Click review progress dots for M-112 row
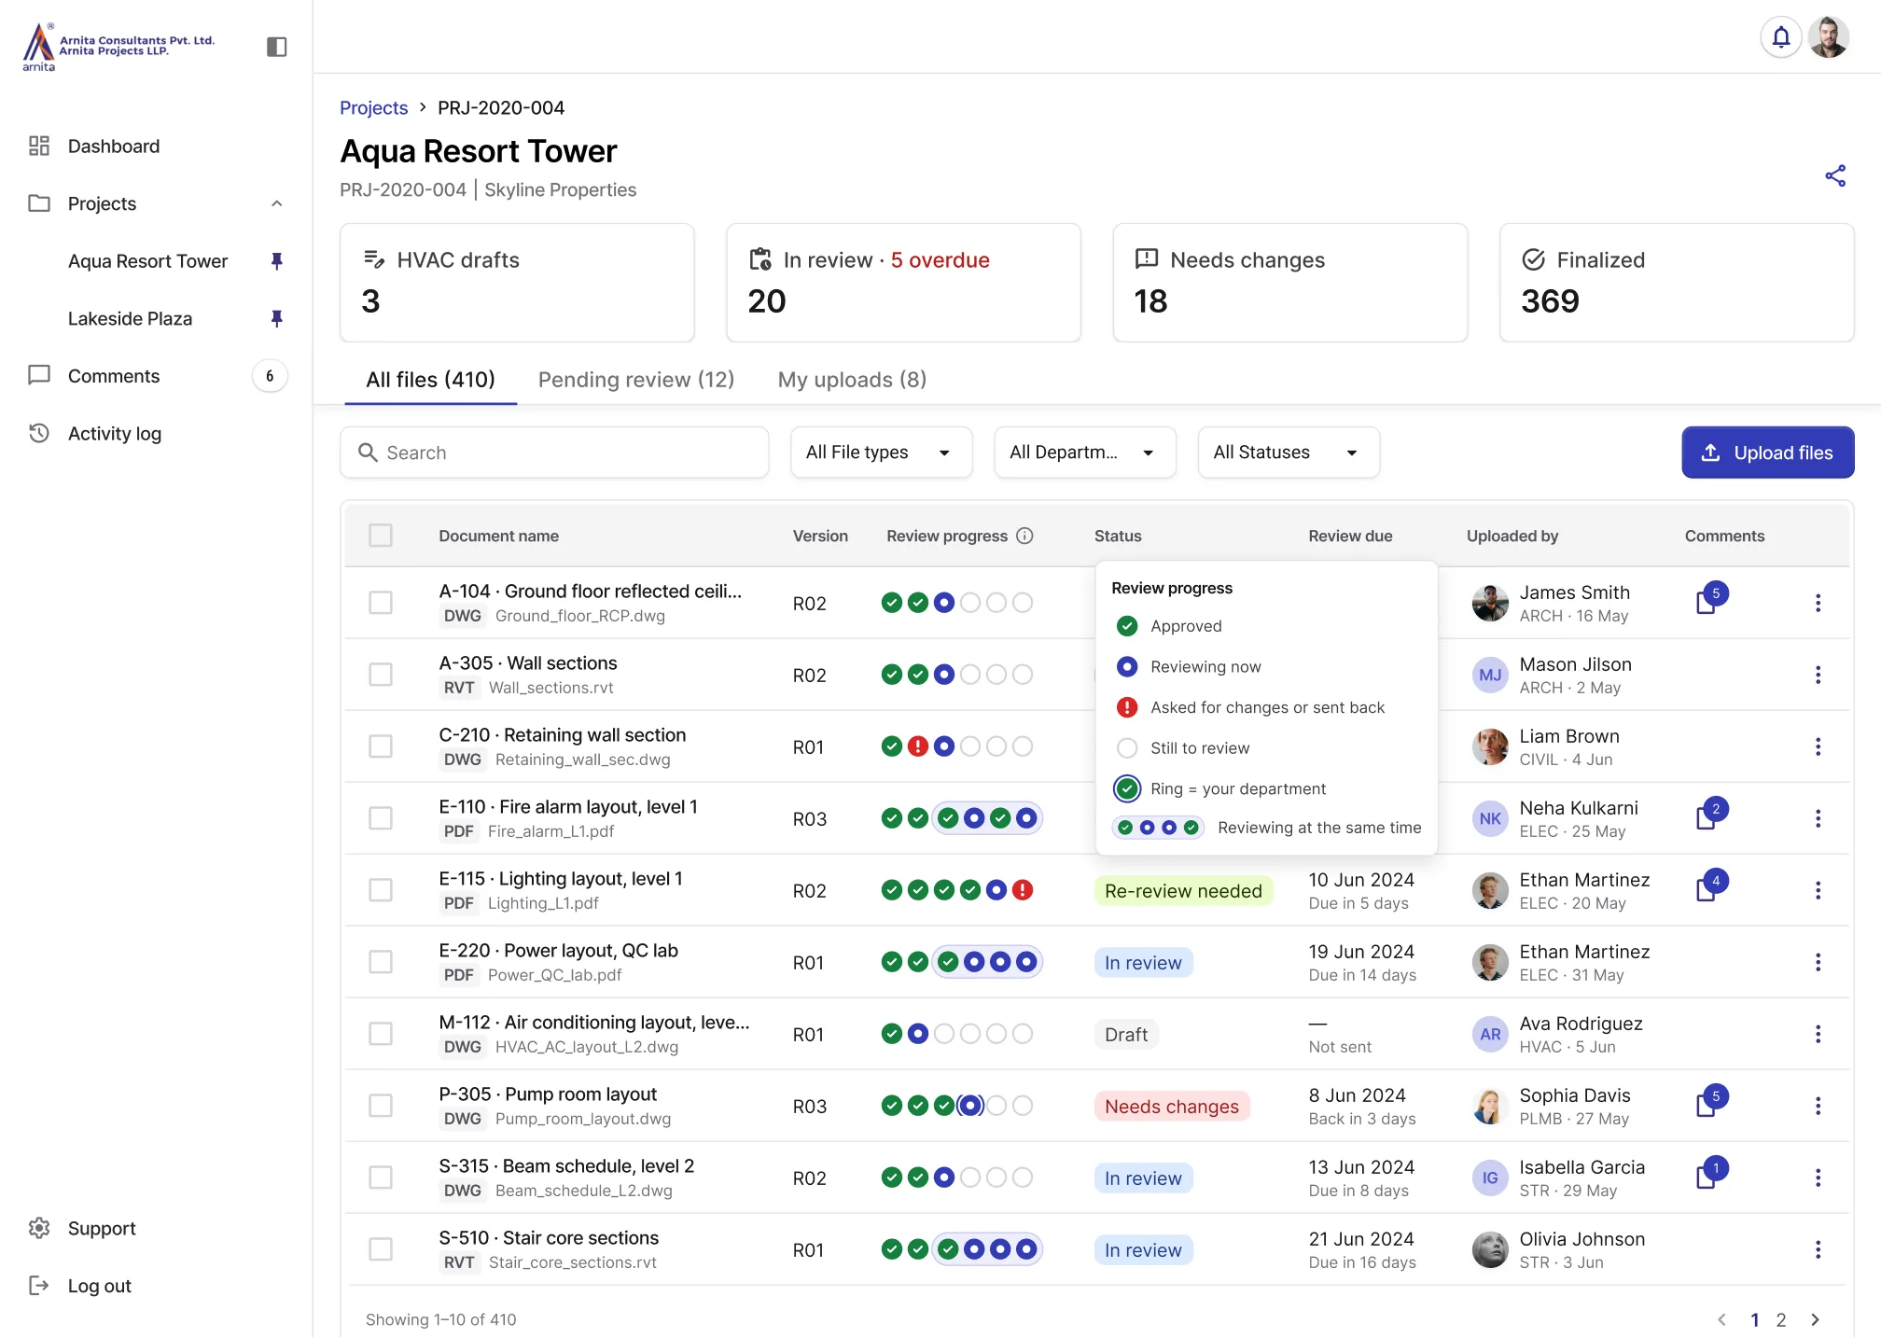This screenshot has width=1881, height=1338. 956,1034
